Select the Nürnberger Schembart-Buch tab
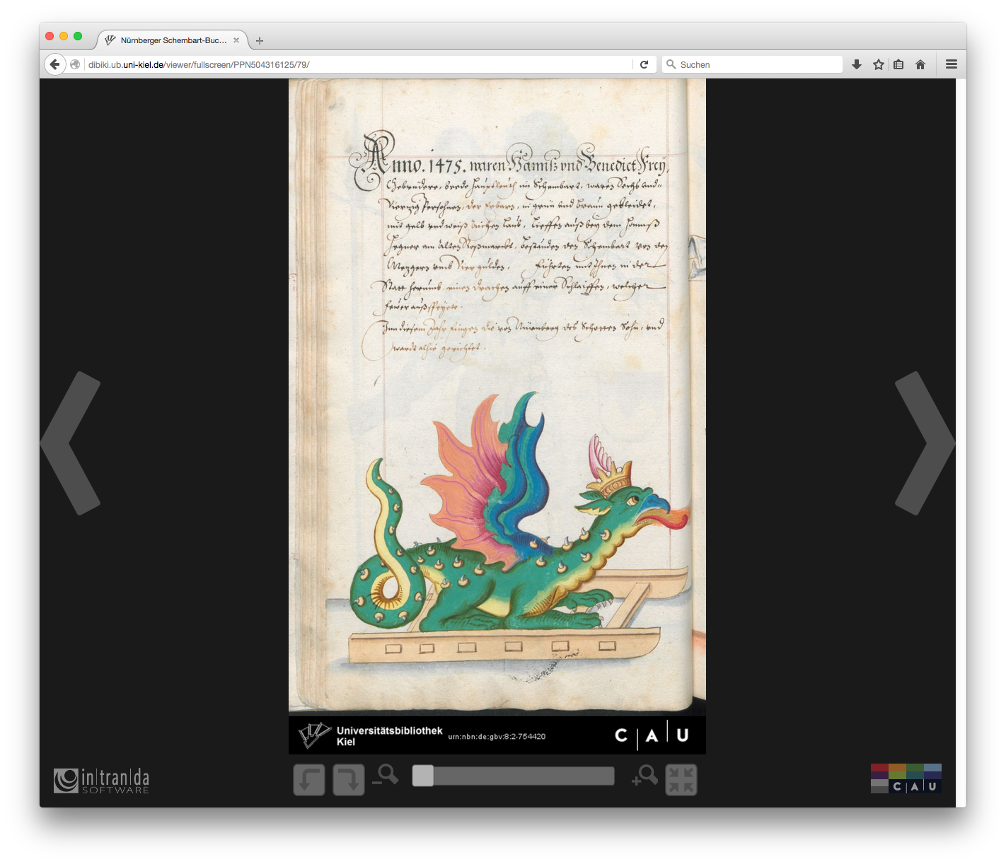1006x864 pixels. coord(173,40)
